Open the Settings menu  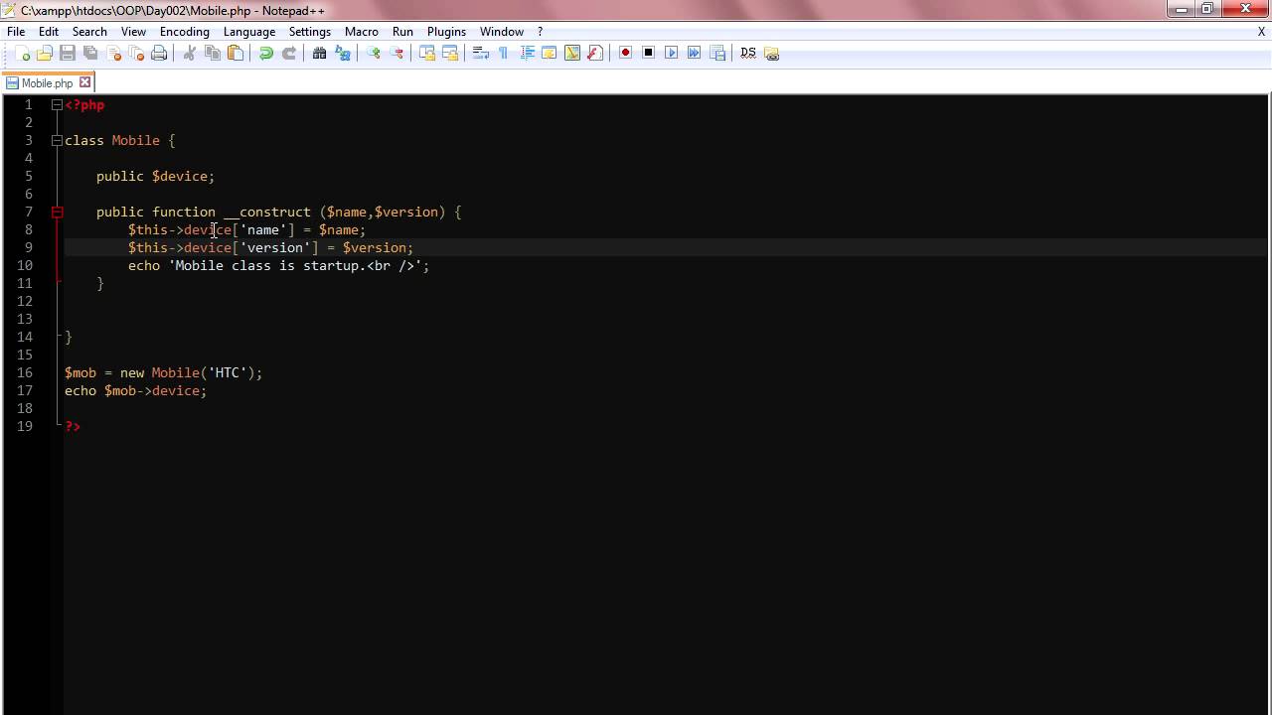310,32
